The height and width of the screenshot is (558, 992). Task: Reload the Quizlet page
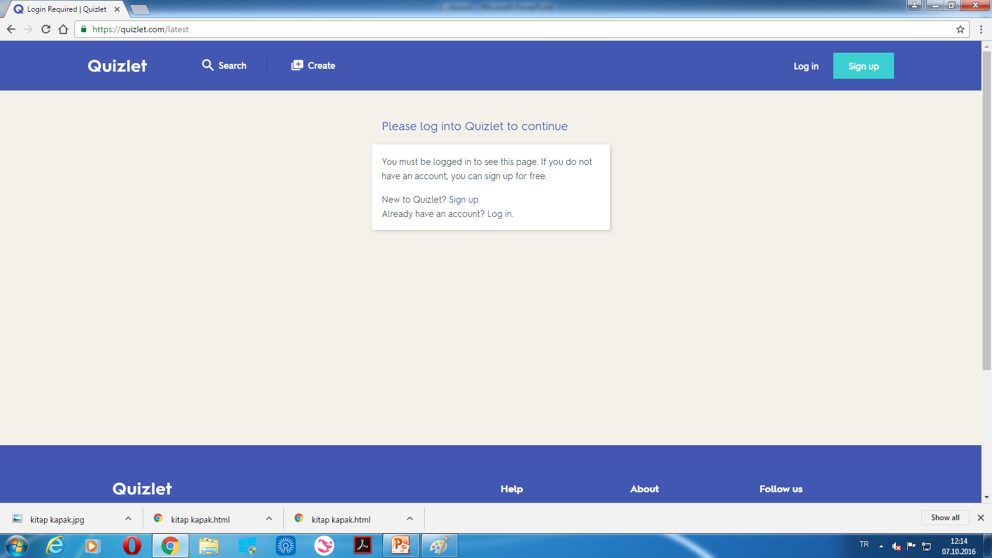point(46,29)
